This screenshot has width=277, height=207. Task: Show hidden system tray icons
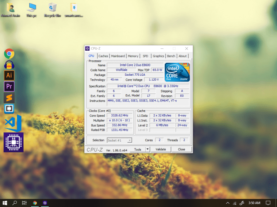point(228,203)
